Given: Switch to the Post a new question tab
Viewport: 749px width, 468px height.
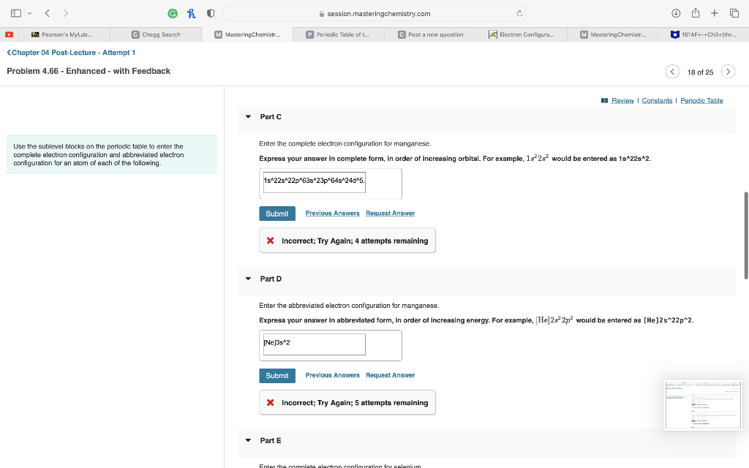Looking at the screenshot, I should (430, 34).
